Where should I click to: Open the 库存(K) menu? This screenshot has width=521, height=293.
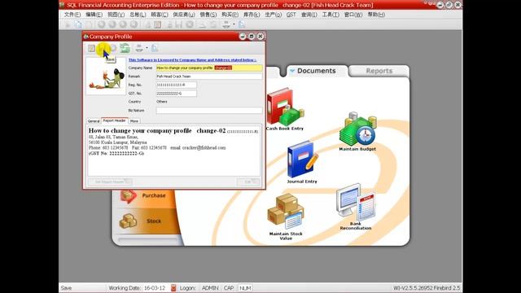[252, 15]
